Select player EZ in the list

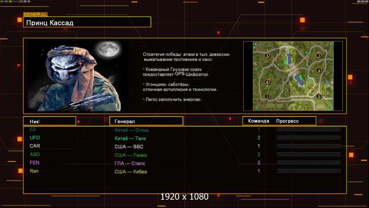[33, 129]
